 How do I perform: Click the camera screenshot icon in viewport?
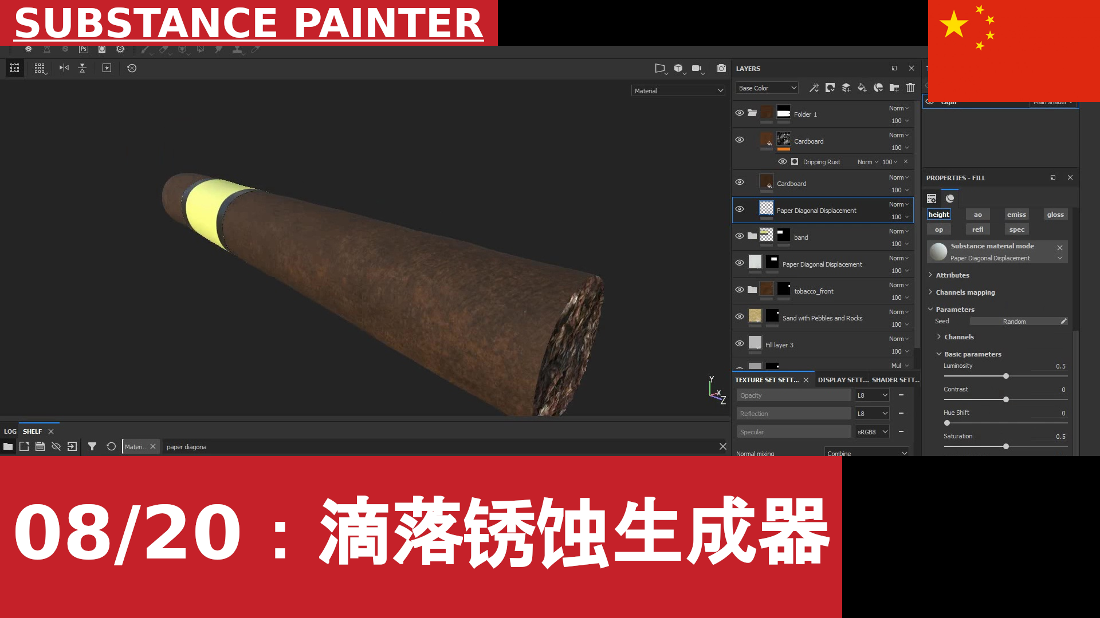coord(721,68)
